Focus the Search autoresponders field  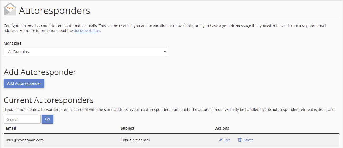point(22,119)
